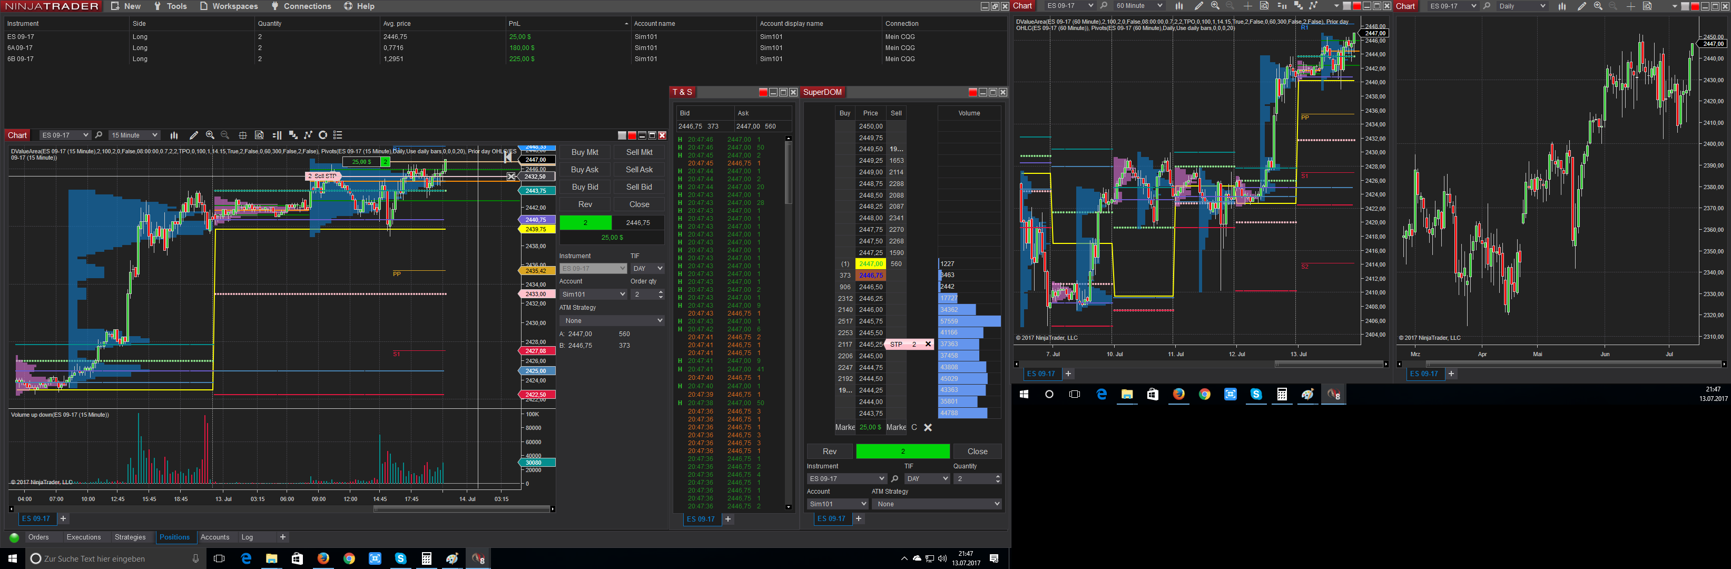The width and height of the screenshot is (1731, 569).
Task: Select pencil drawing tool in Daily chart
Action: [x=1582, y=6]
